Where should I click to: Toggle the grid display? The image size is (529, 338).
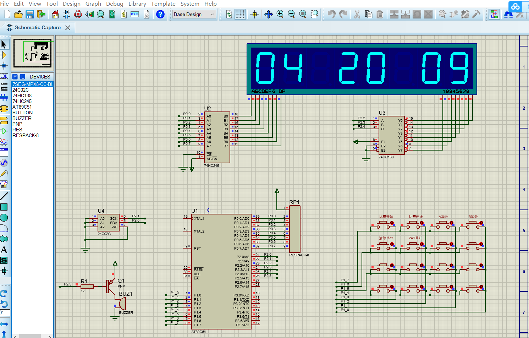tap(240, 14)
